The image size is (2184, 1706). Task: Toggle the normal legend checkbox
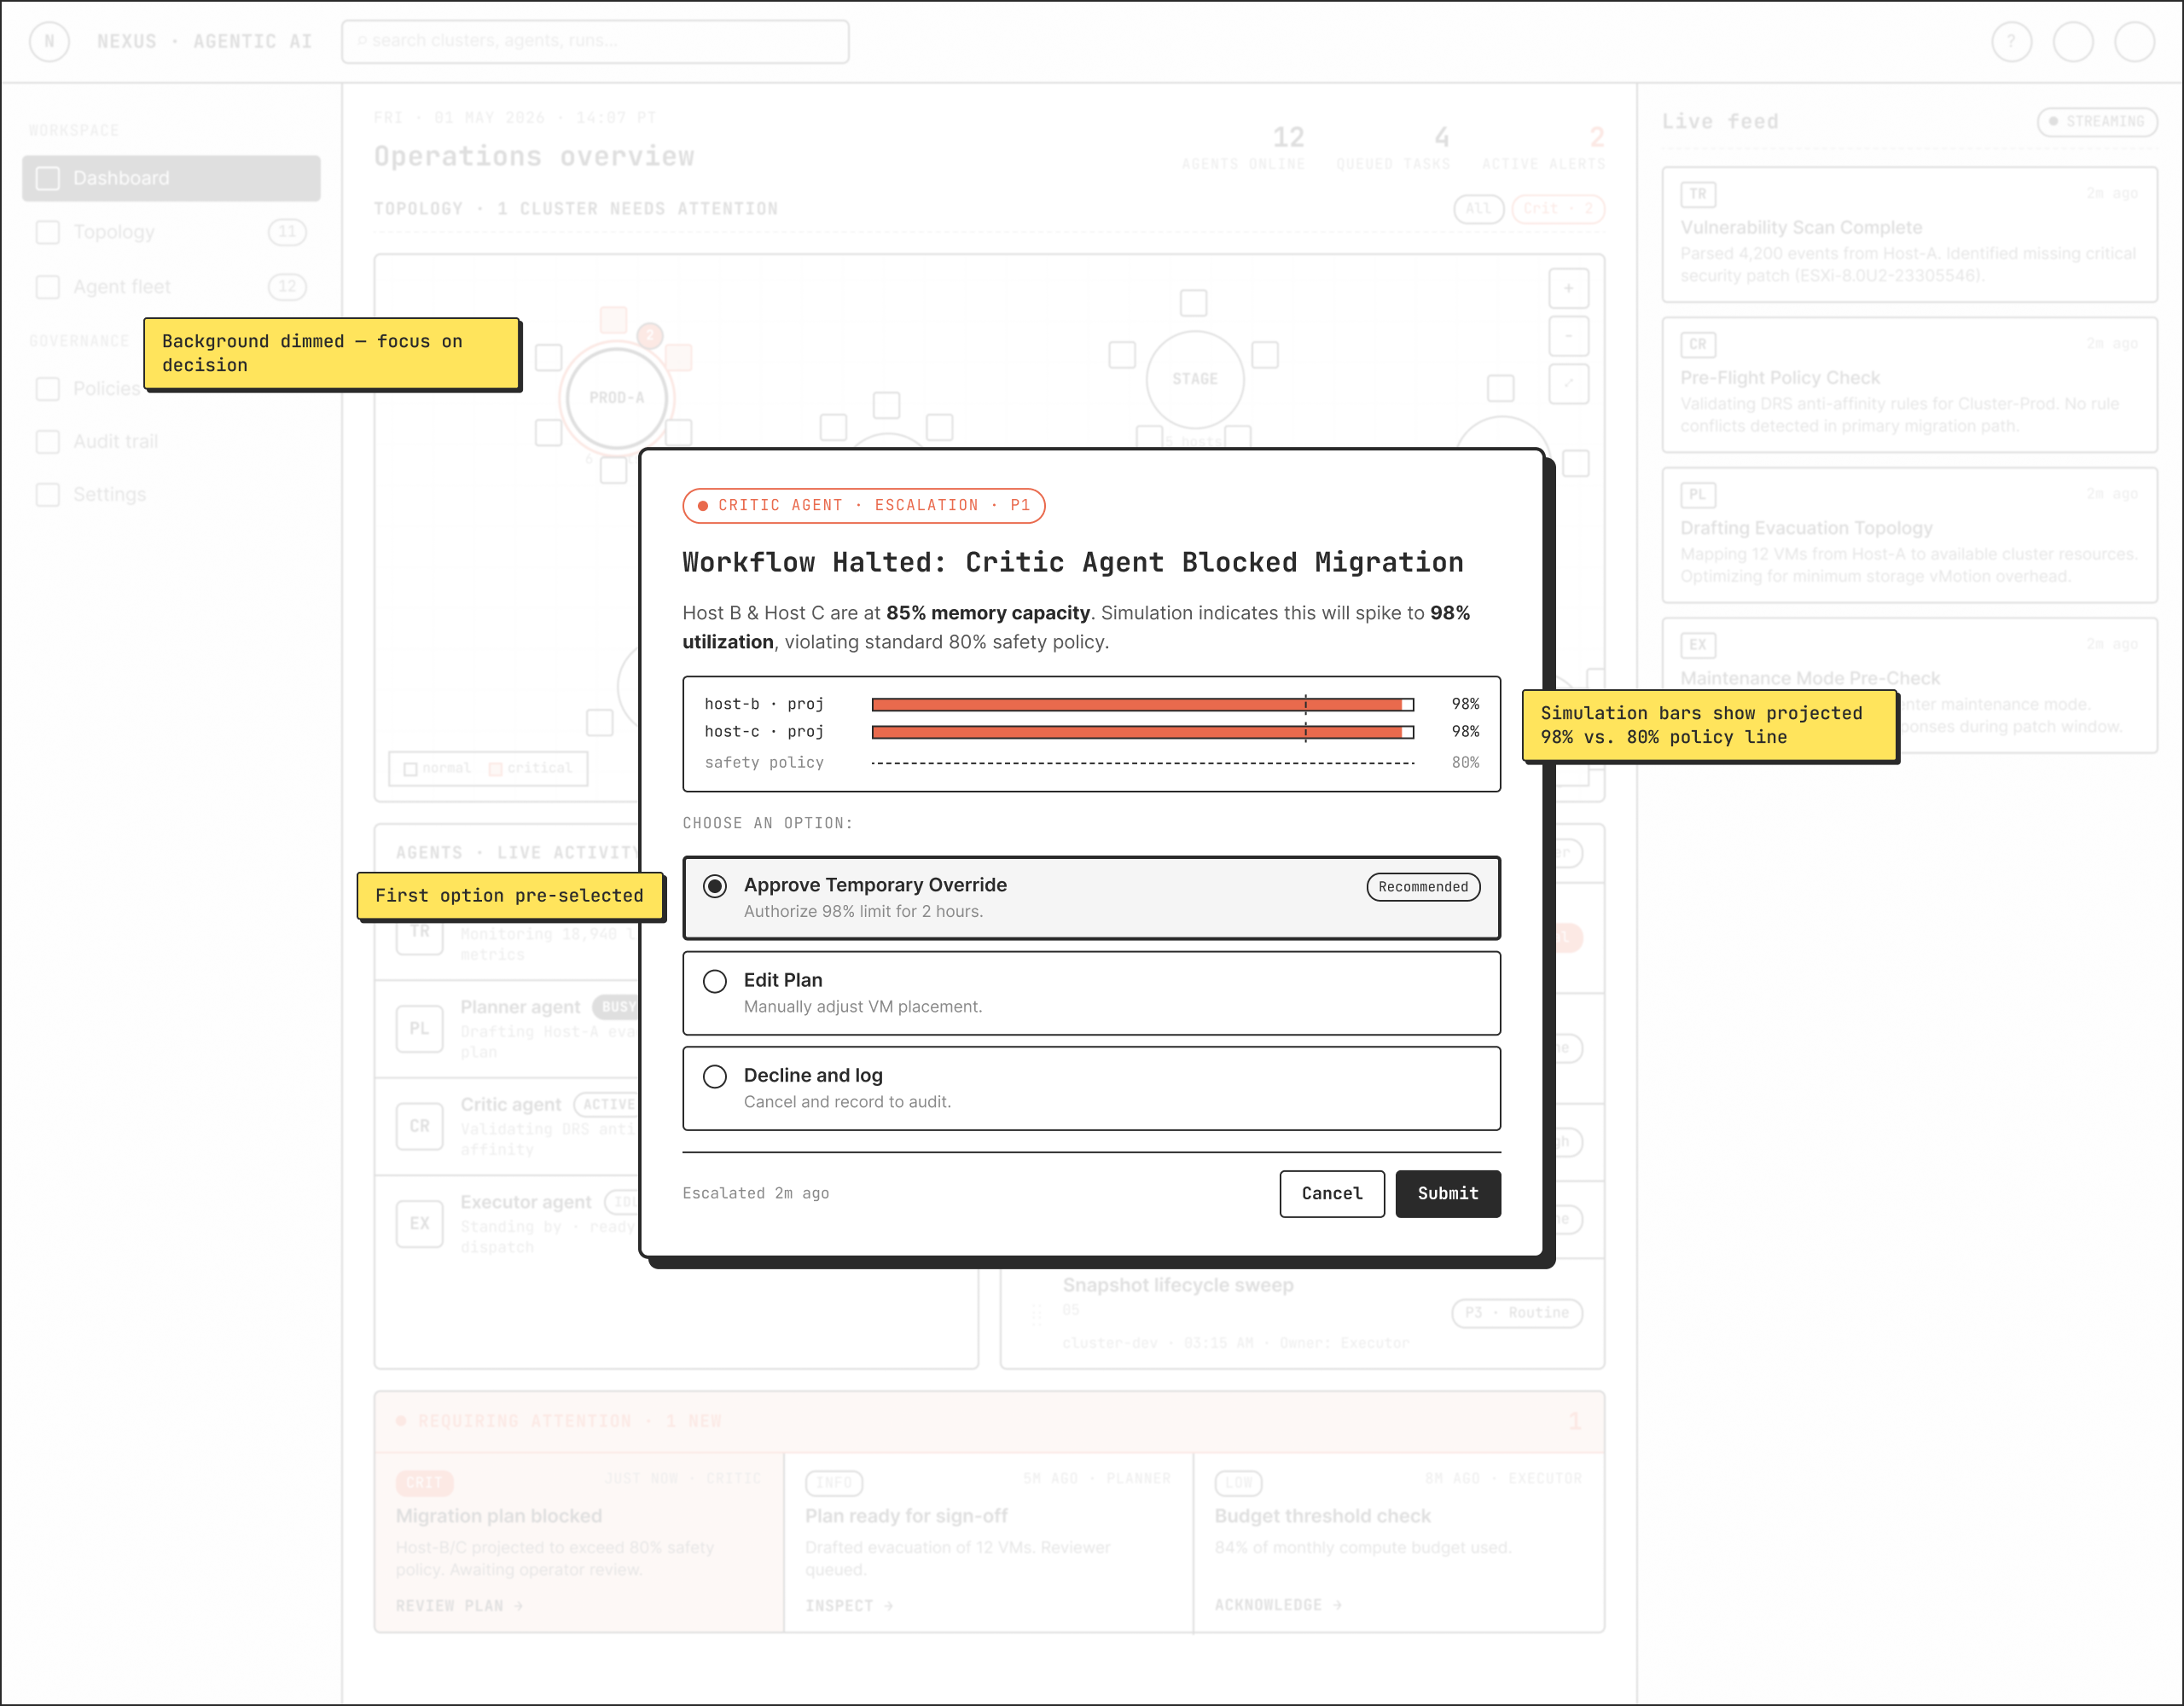pyautogui.click(x=410, y=769)
